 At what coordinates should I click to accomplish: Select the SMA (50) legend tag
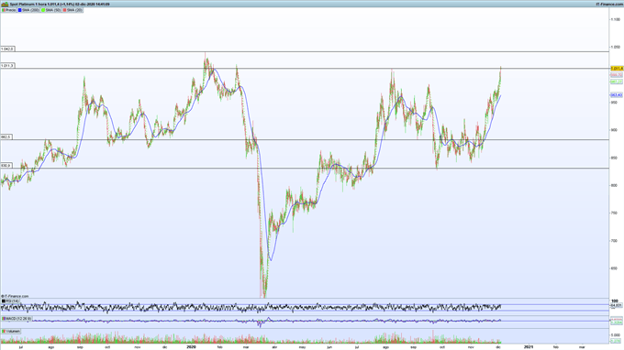coord(51,10)
